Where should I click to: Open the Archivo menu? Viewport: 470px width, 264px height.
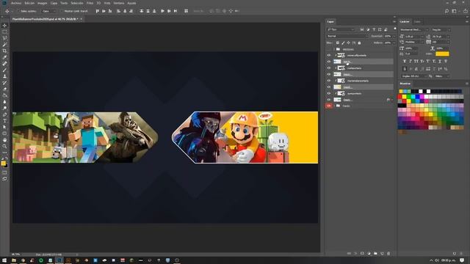coord(16,3)
